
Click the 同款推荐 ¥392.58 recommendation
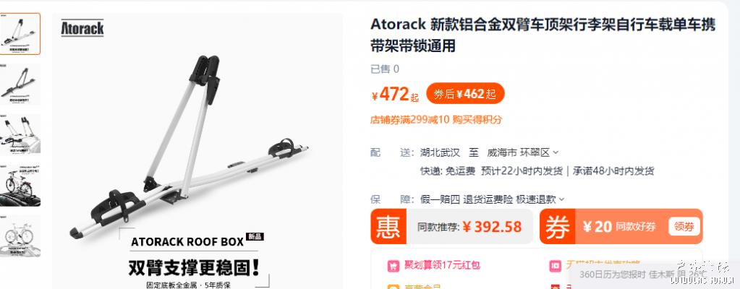(x=469, y=227)
